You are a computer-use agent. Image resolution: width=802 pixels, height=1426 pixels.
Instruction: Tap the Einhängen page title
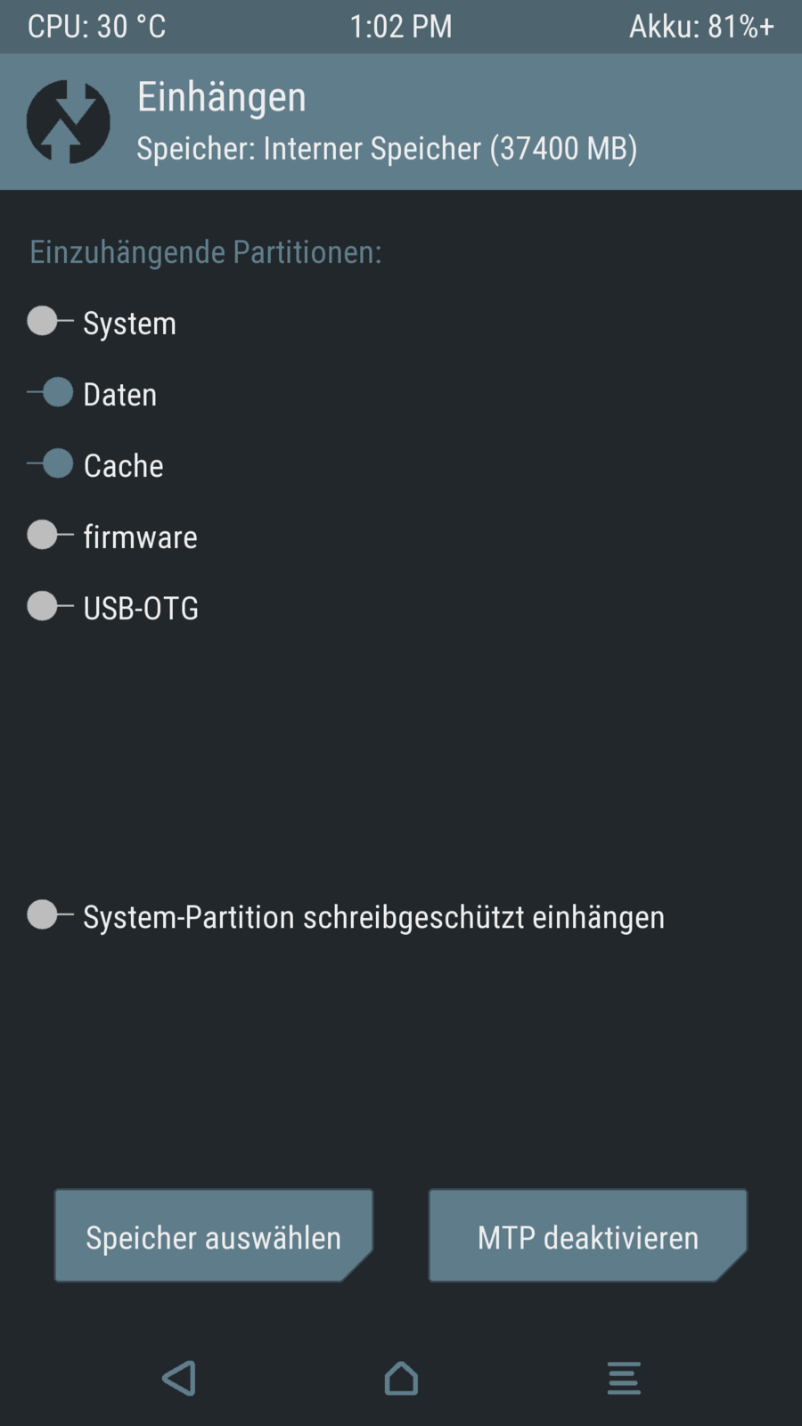221,97
